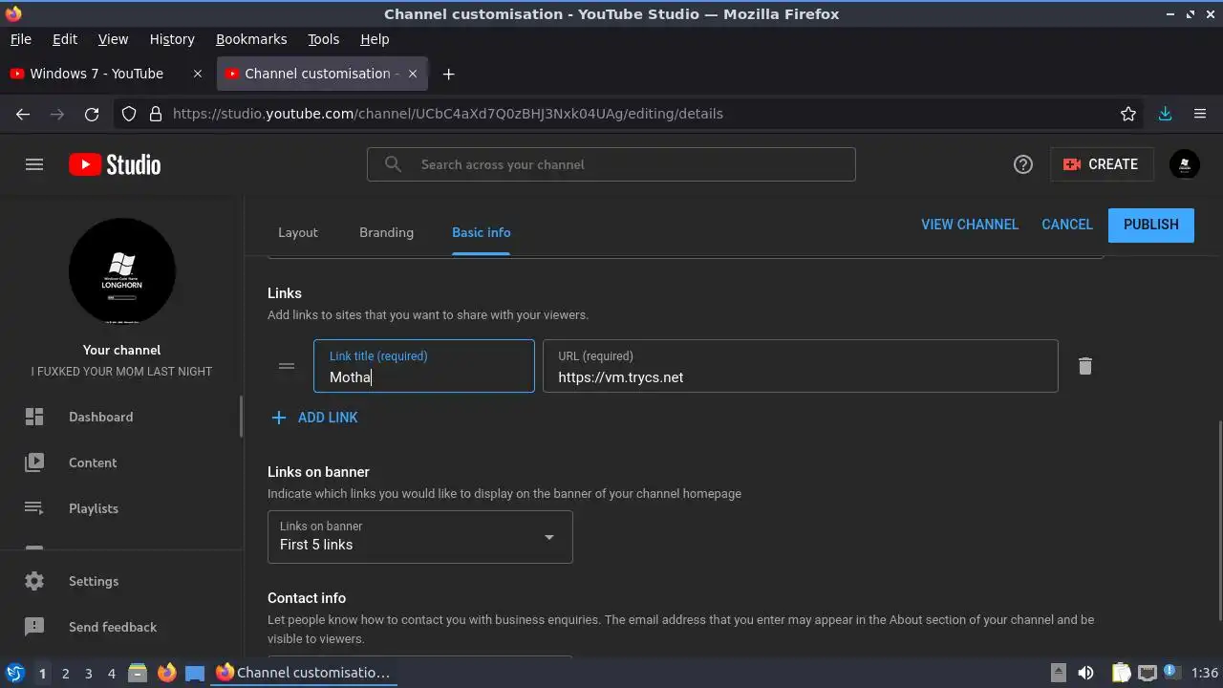Open the View menu
The image size is (1223, 688).
coord(113,39)
